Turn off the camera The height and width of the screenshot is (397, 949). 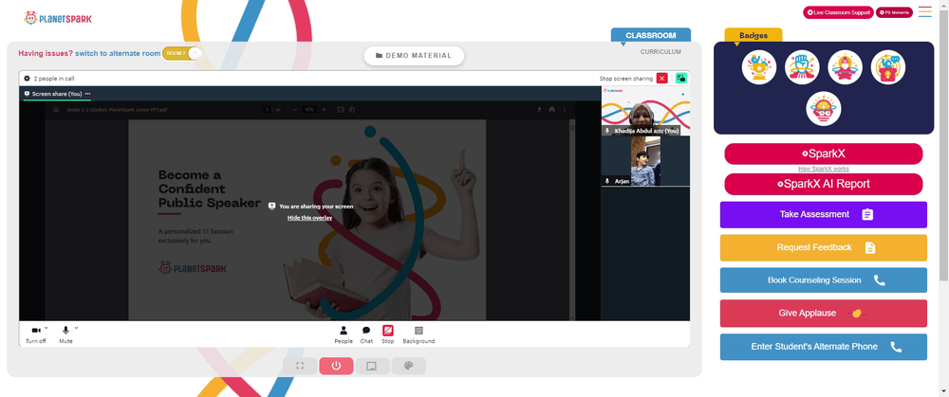[x=36, y=331]
